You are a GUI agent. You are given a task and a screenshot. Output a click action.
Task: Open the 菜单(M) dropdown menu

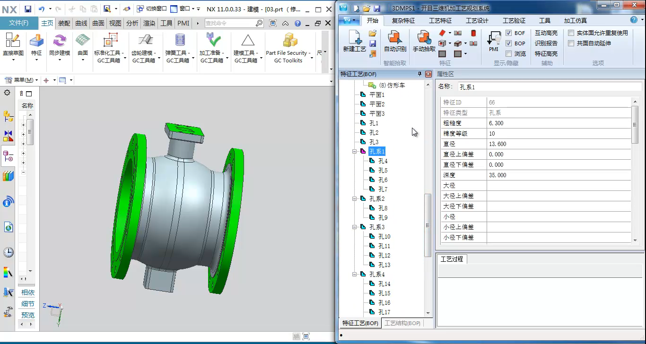tap(22, 80)
